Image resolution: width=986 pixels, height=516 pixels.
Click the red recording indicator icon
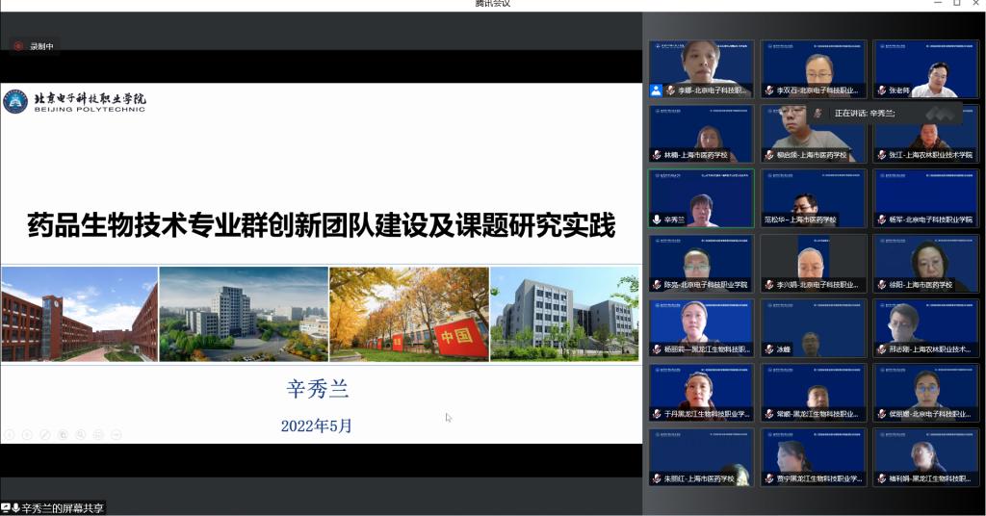coord(17,45)
